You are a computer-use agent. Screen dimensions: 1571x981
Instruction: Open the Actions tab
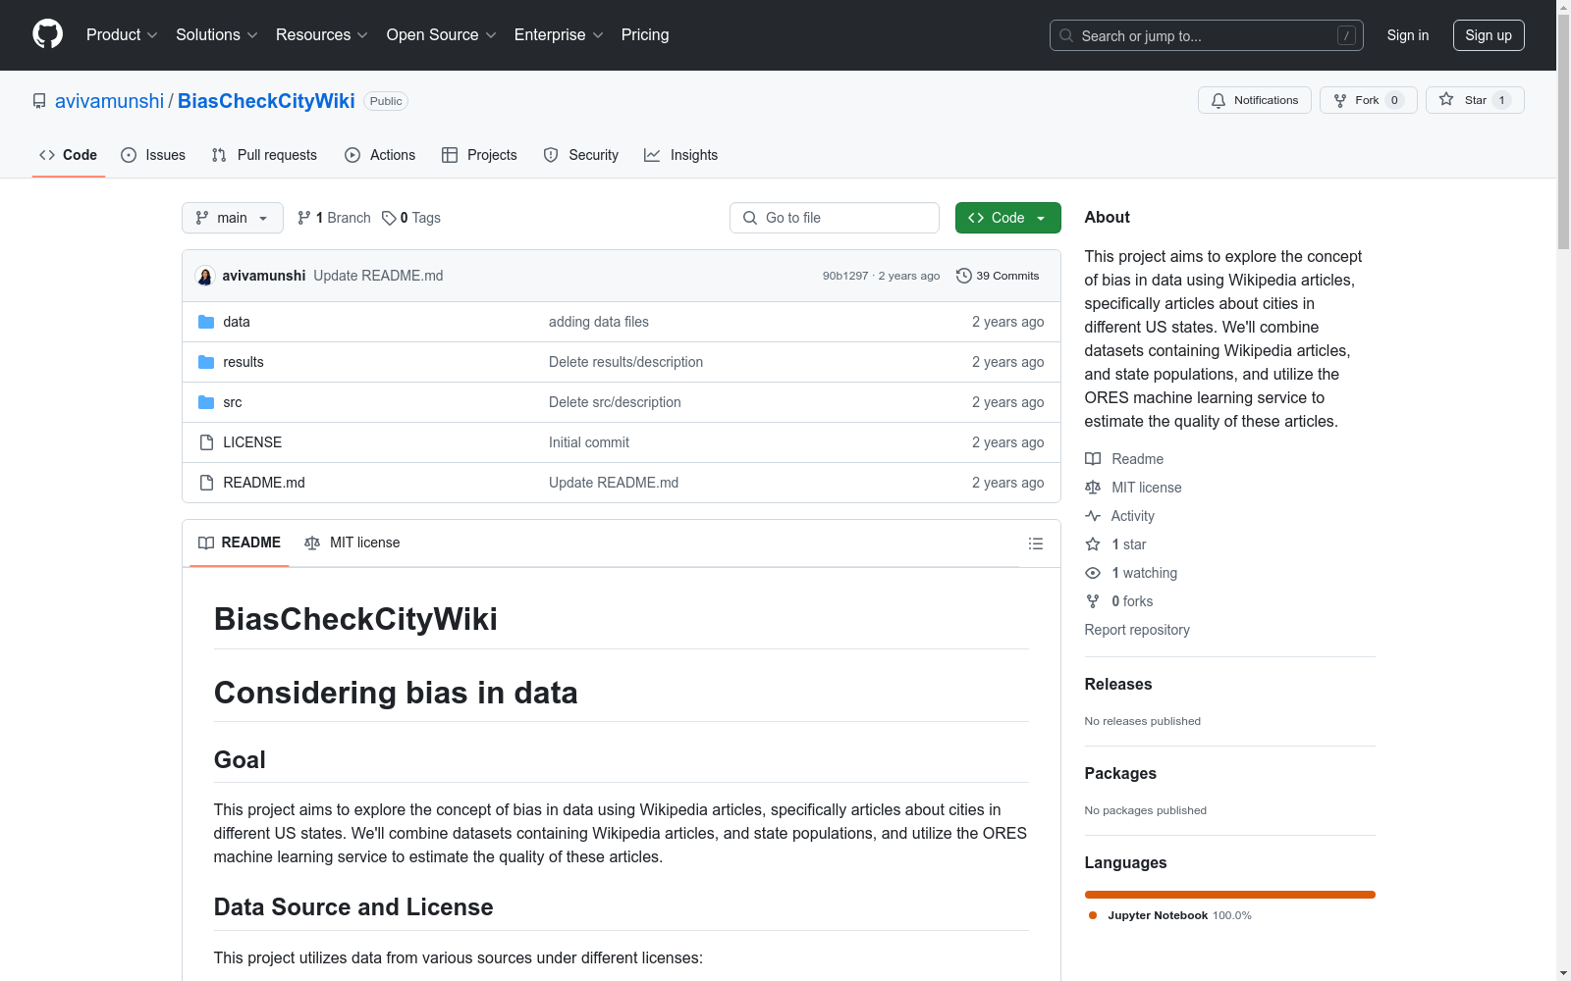point(380,155)
